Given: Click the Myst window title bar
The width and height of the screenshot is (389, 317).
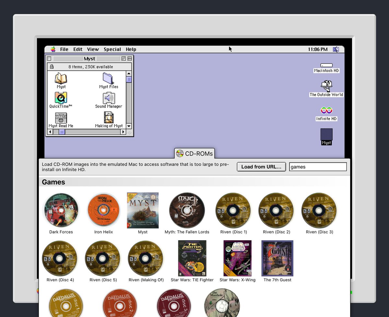Looking at the screenshot, I should pos(89,58).
